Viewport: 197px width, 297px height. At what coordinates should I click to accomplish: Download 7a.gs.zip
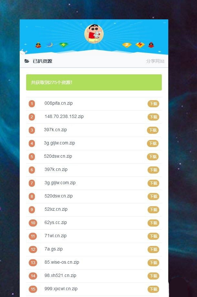[x=153, y=249]
